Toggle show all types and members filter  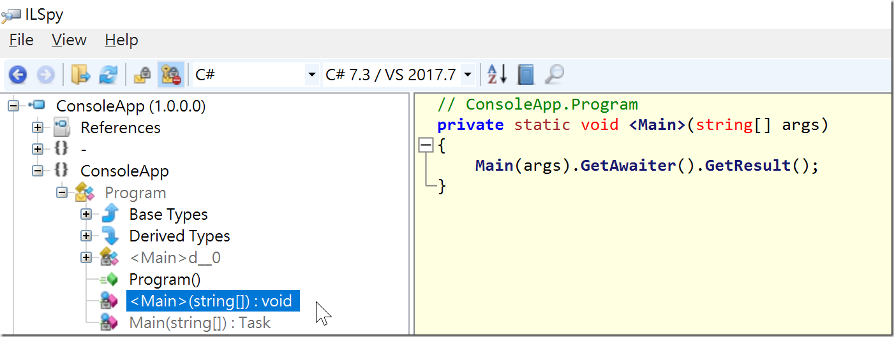[170, 75]
